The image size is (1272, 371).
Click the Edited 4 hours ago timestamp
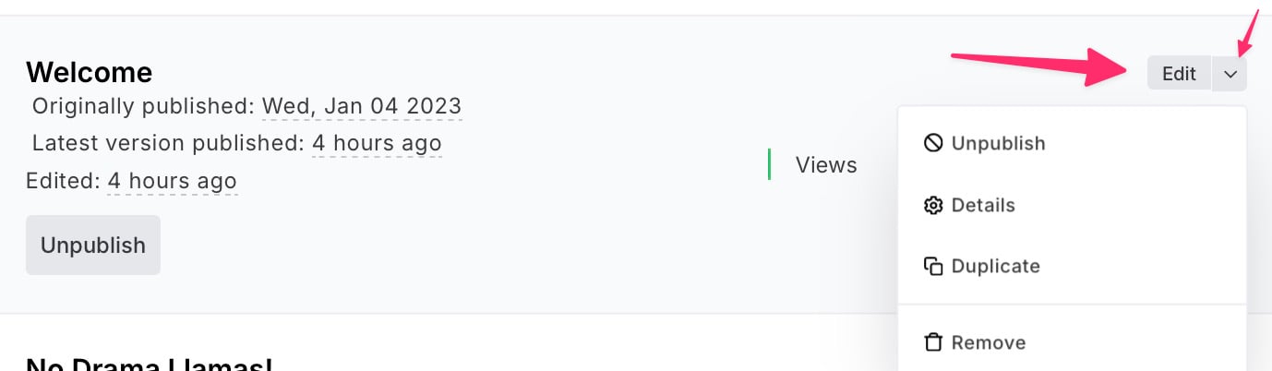click(x=173, y=181)
